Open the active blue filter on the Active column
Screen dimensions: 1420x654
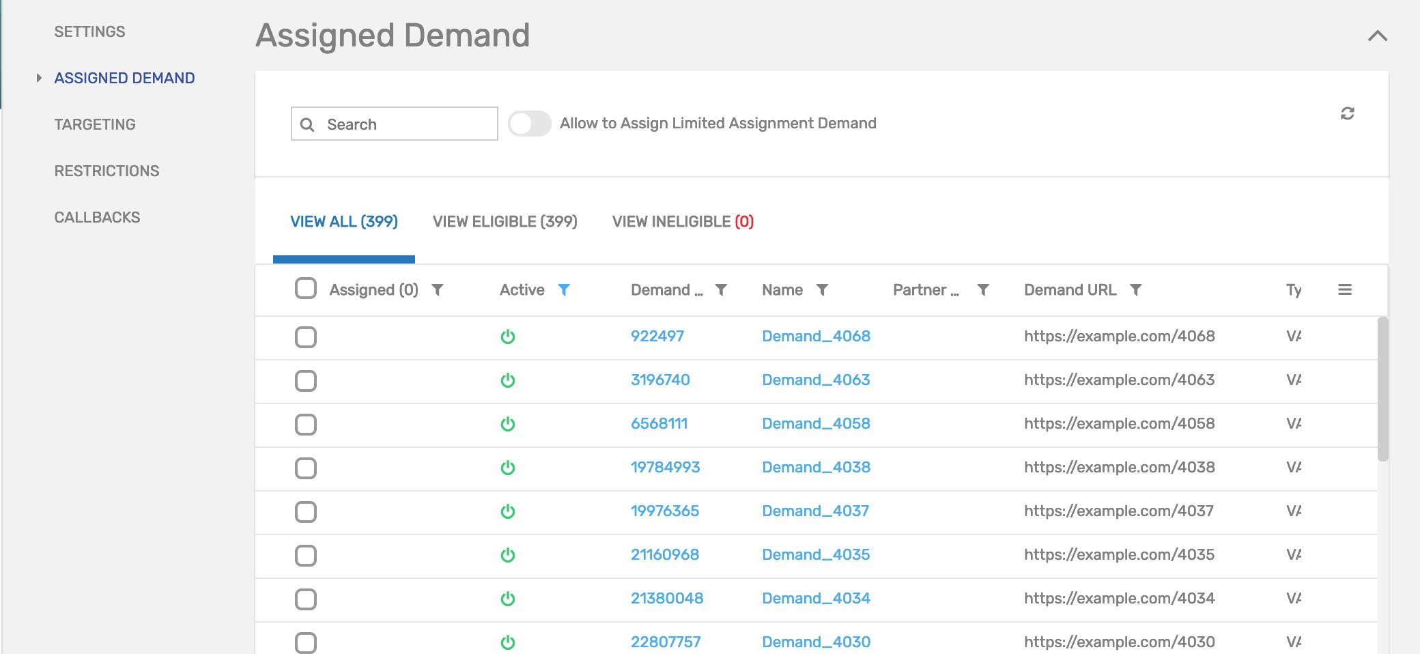point(564,290)
